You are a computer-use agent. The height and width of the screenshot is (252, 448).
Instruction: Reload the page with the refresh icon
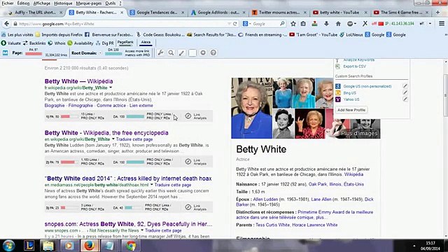tap(235, 24)
